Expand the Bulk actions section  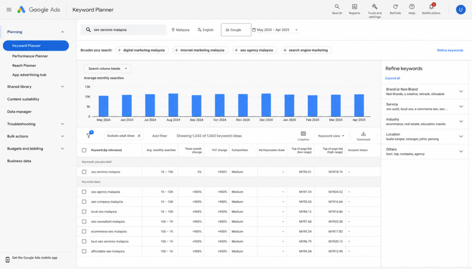point(62,136)
